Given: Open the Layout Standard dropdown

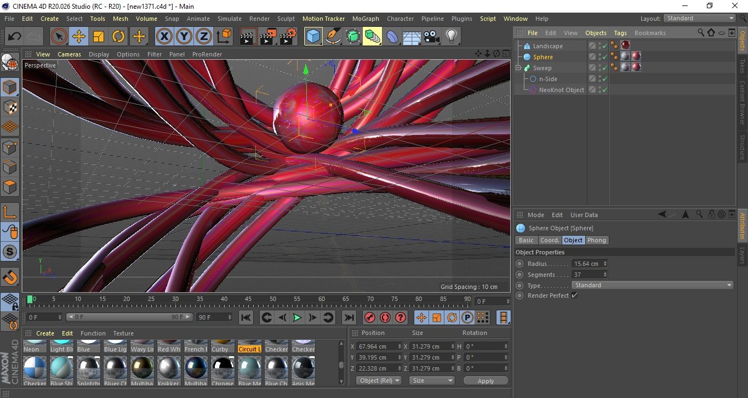Looking at the screenshot, I should [x=700, y=18].
